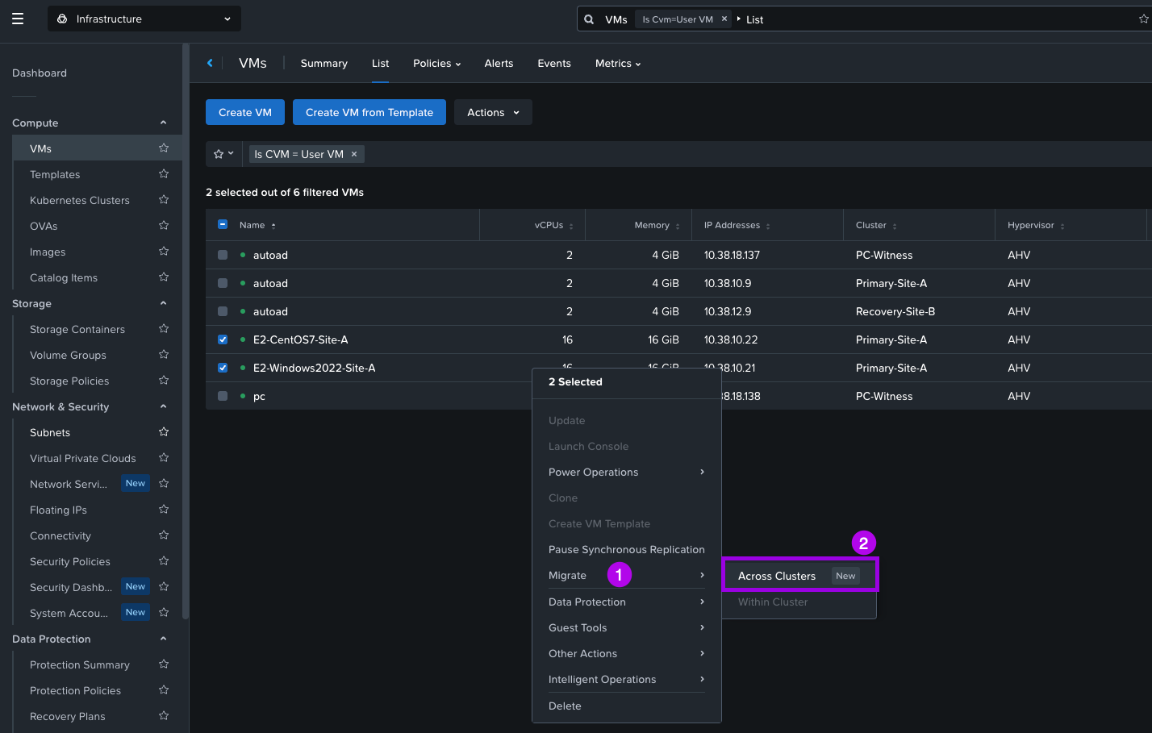Screen dimensions: 1152x733
Task: Sort table by Name column arrow
Action: [x=273, y=226]
